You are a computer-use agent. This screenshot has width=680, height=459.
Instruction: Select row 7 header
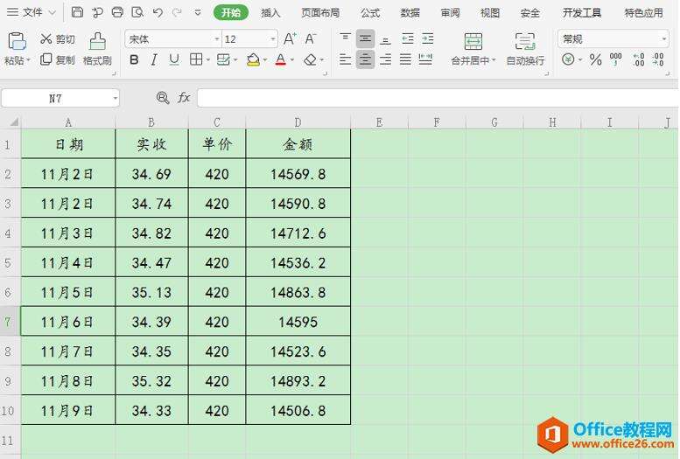8,322
